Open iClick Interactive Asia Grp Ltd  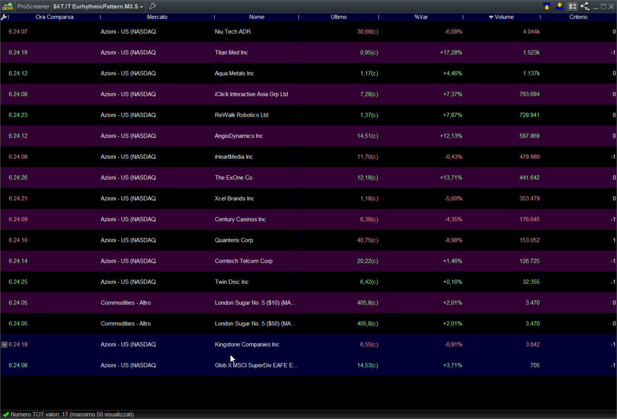coord(251,94)
